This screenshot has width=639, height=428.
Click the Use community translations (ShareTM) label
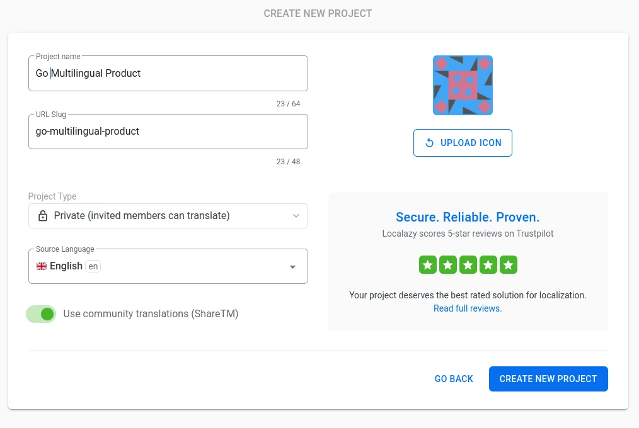[151, 314]
